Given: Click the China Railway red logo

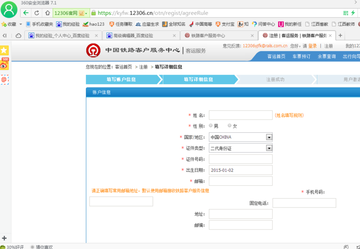Looking at the screenshot, I should pos(93,50).
